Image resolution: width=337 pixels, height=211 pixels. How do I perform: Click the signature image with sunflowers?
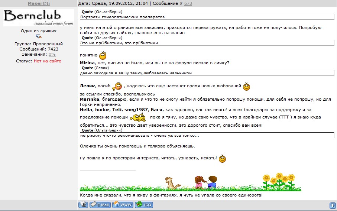coord(191,182)
